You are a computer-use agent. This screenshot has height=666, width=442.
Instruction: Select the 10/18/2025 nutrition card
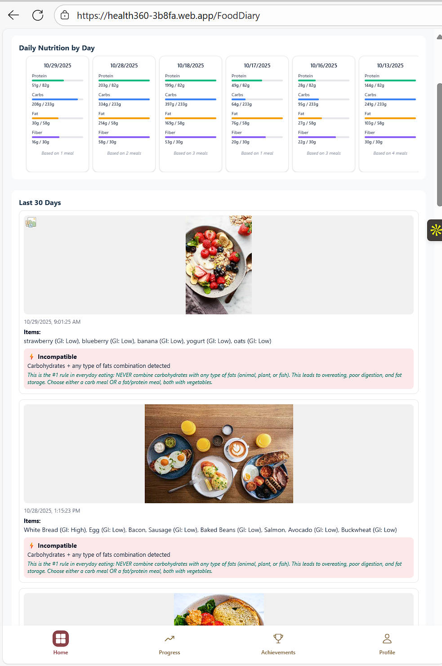(191, 114)
